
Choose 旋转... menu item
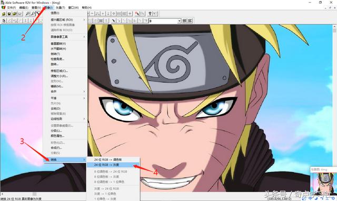point(65,64)
